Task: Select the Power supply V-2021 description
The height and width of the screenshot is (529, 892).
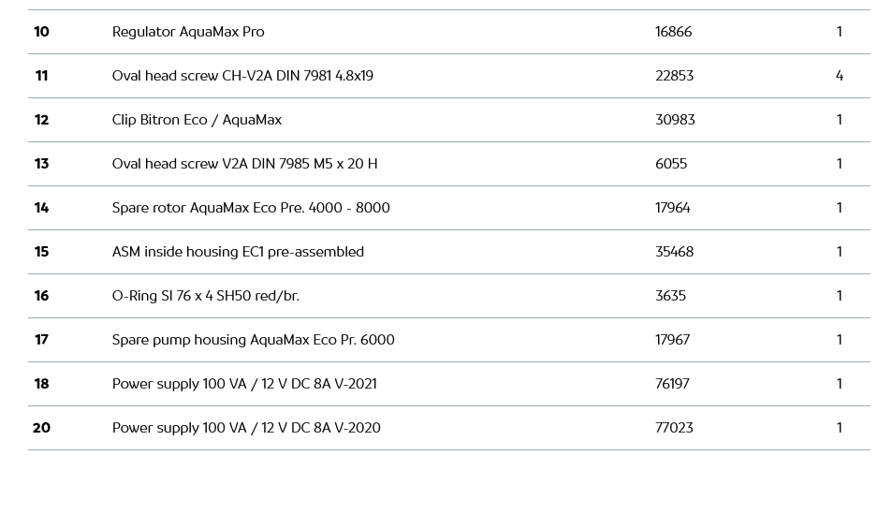Action: point(244,384)
